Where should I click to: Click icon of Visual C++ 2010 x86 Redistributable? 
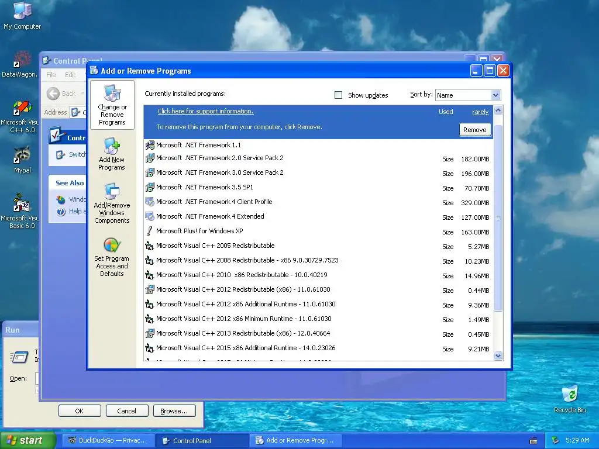click(x=150, y=275)
